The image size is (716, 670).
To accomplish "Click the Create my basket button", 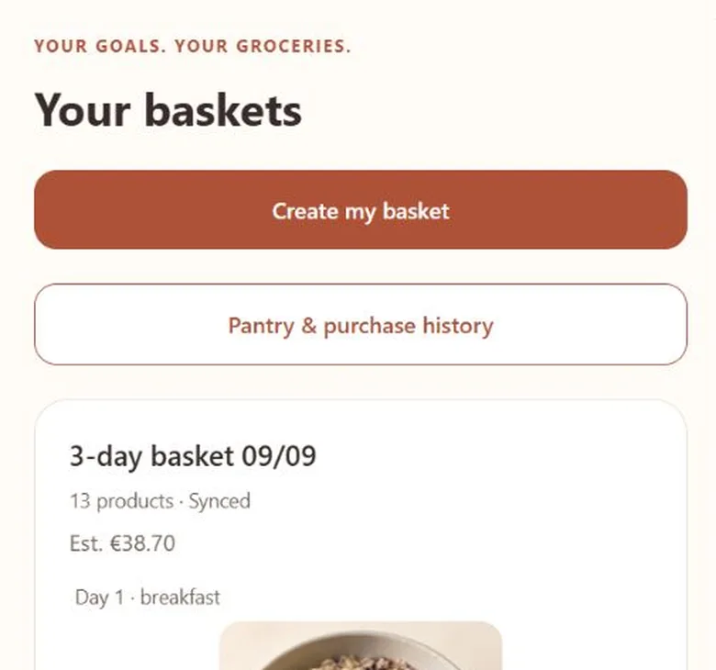I will [360, 209].
